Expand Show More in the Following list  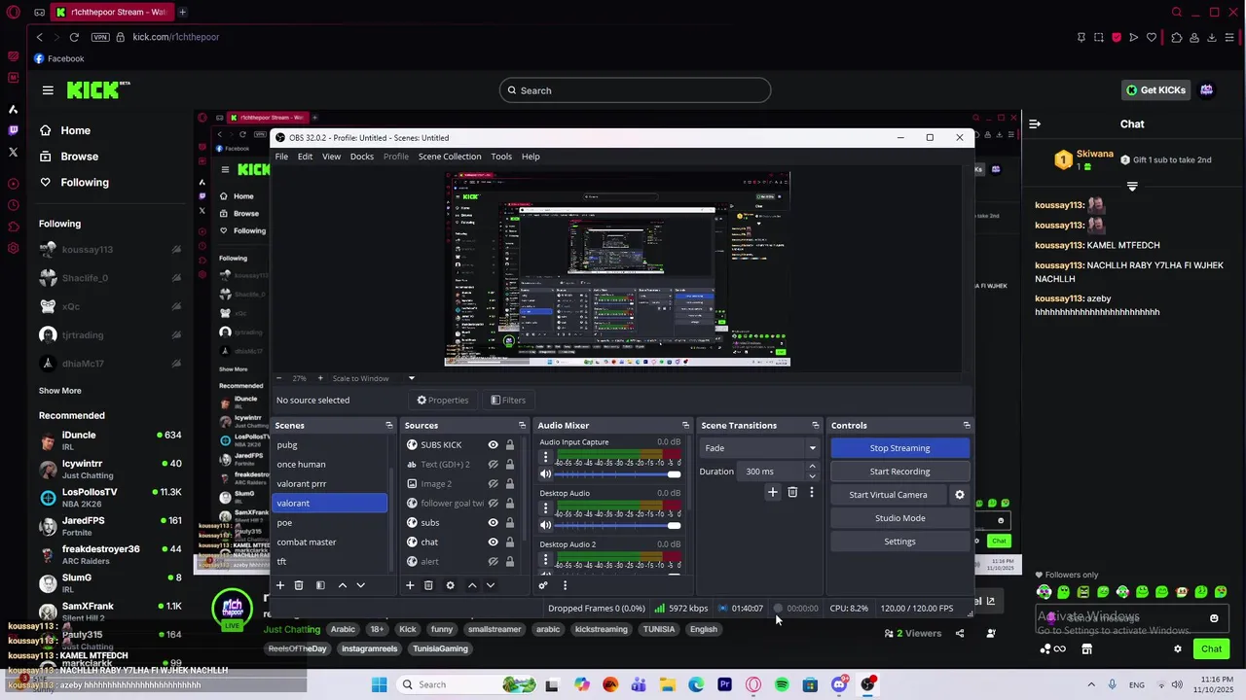point(60,391)
